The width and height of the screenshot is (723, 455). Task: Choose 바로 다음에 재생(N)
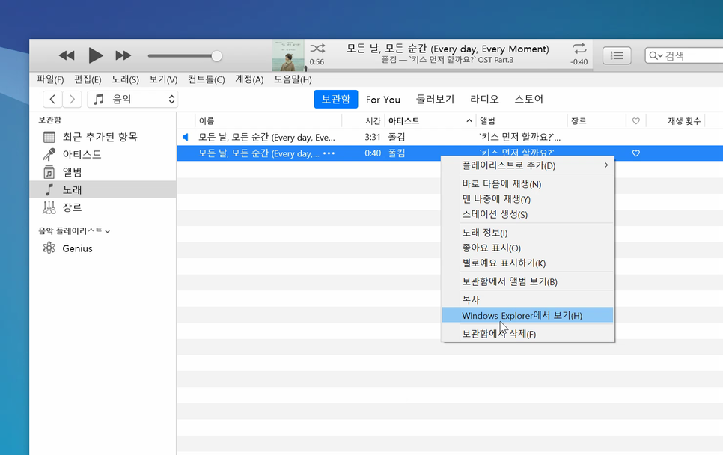coord(528,184)
